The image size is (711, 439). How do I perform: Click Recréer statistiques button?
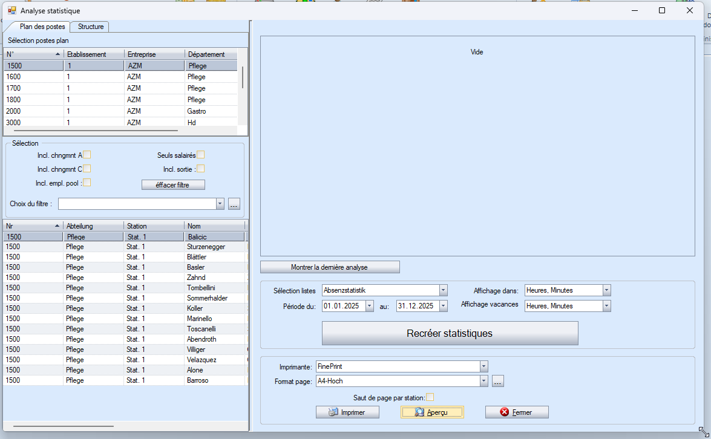coord(450,333)
